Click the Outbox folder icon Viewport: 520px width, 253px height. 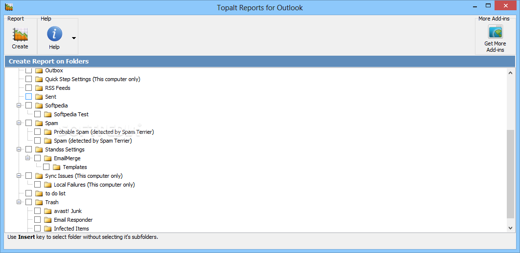coord(39,70)
